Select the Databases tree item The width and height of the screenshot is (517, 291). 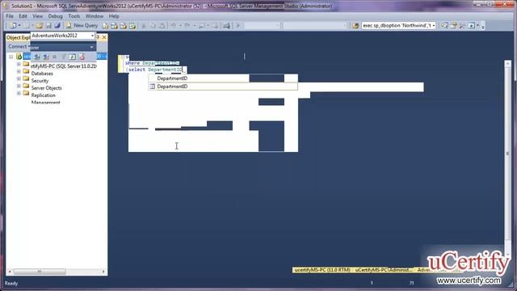[x=42, y=74]
